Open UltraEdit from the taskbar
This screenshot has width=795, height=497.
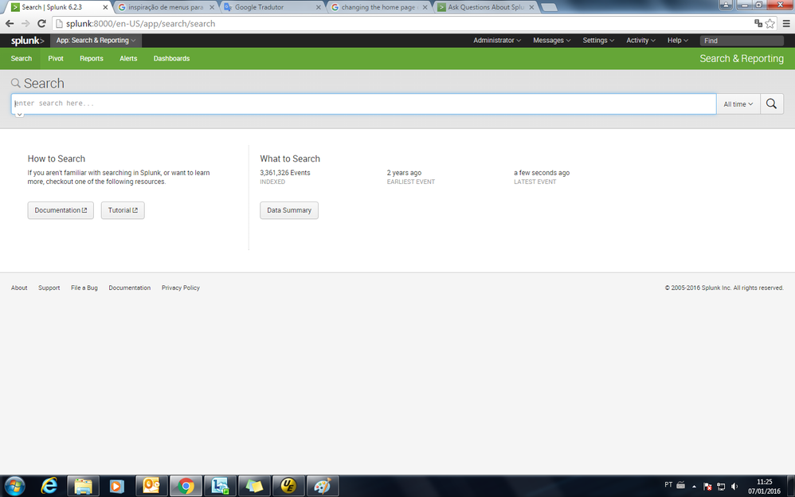(x=288, y=485)
